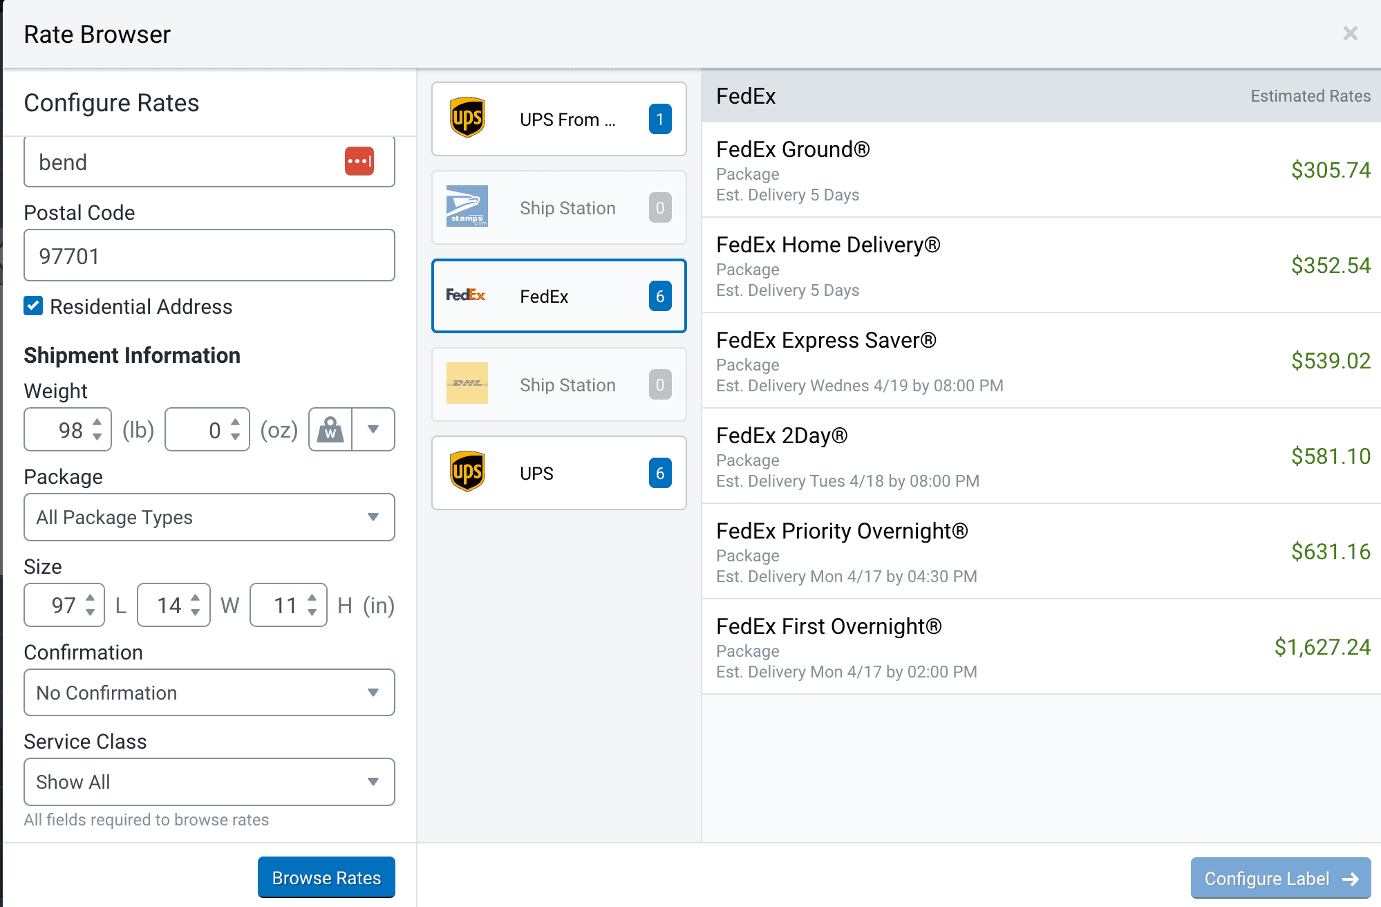
Task: Click the $352.54 Home Delivery price
Action: [1331, 265]
